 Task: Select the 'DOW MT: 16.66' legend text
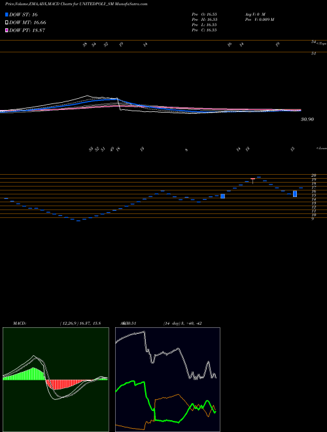27,23
